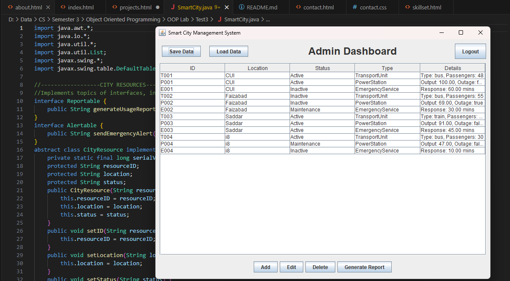Open the OOP Lab breadcrumb folder
510x281 pixels.
[178, 20]
